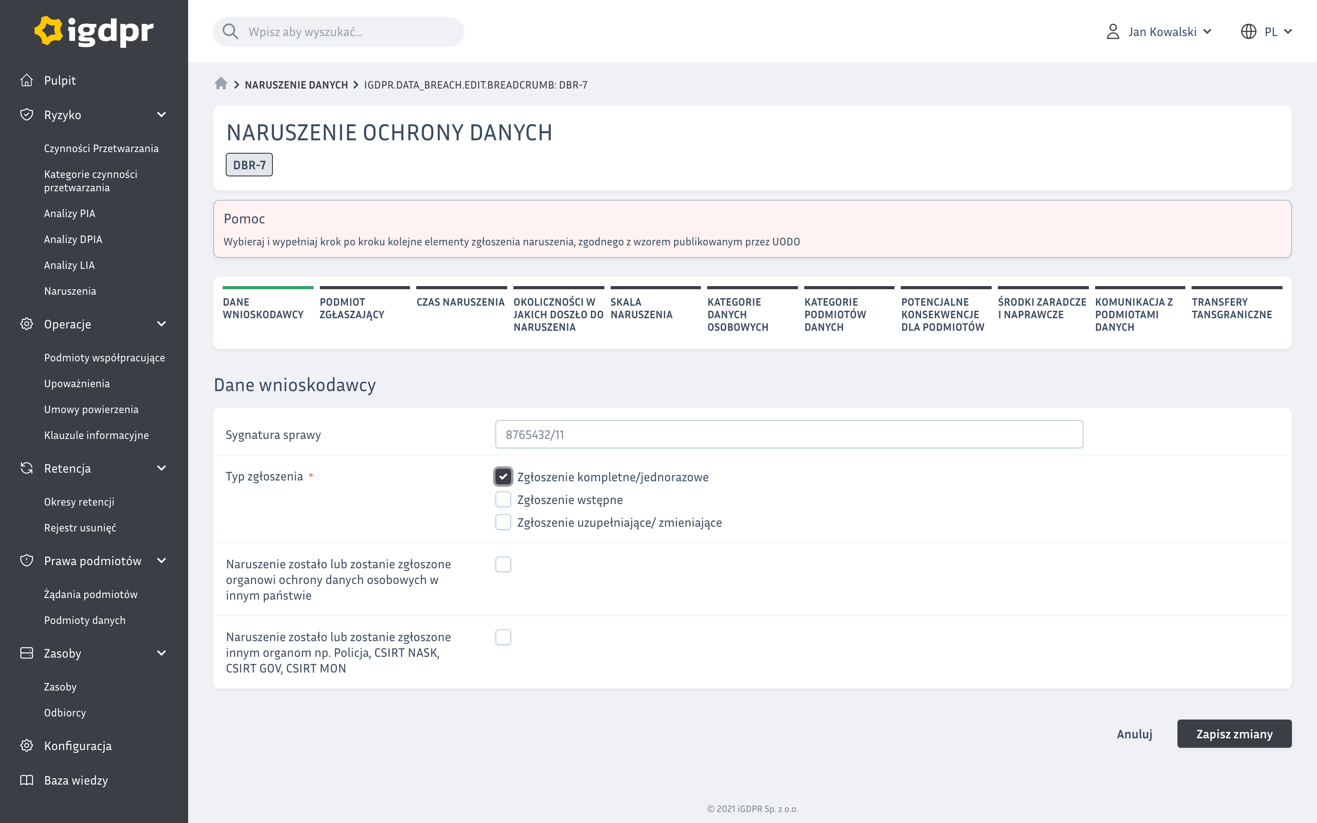Click the Zasoby icon in sidebar

pos(27,653)
